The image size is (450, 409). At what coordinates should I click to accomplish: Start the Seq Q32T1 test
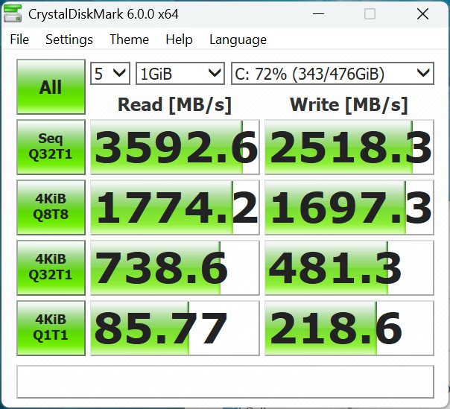point(51,147)
